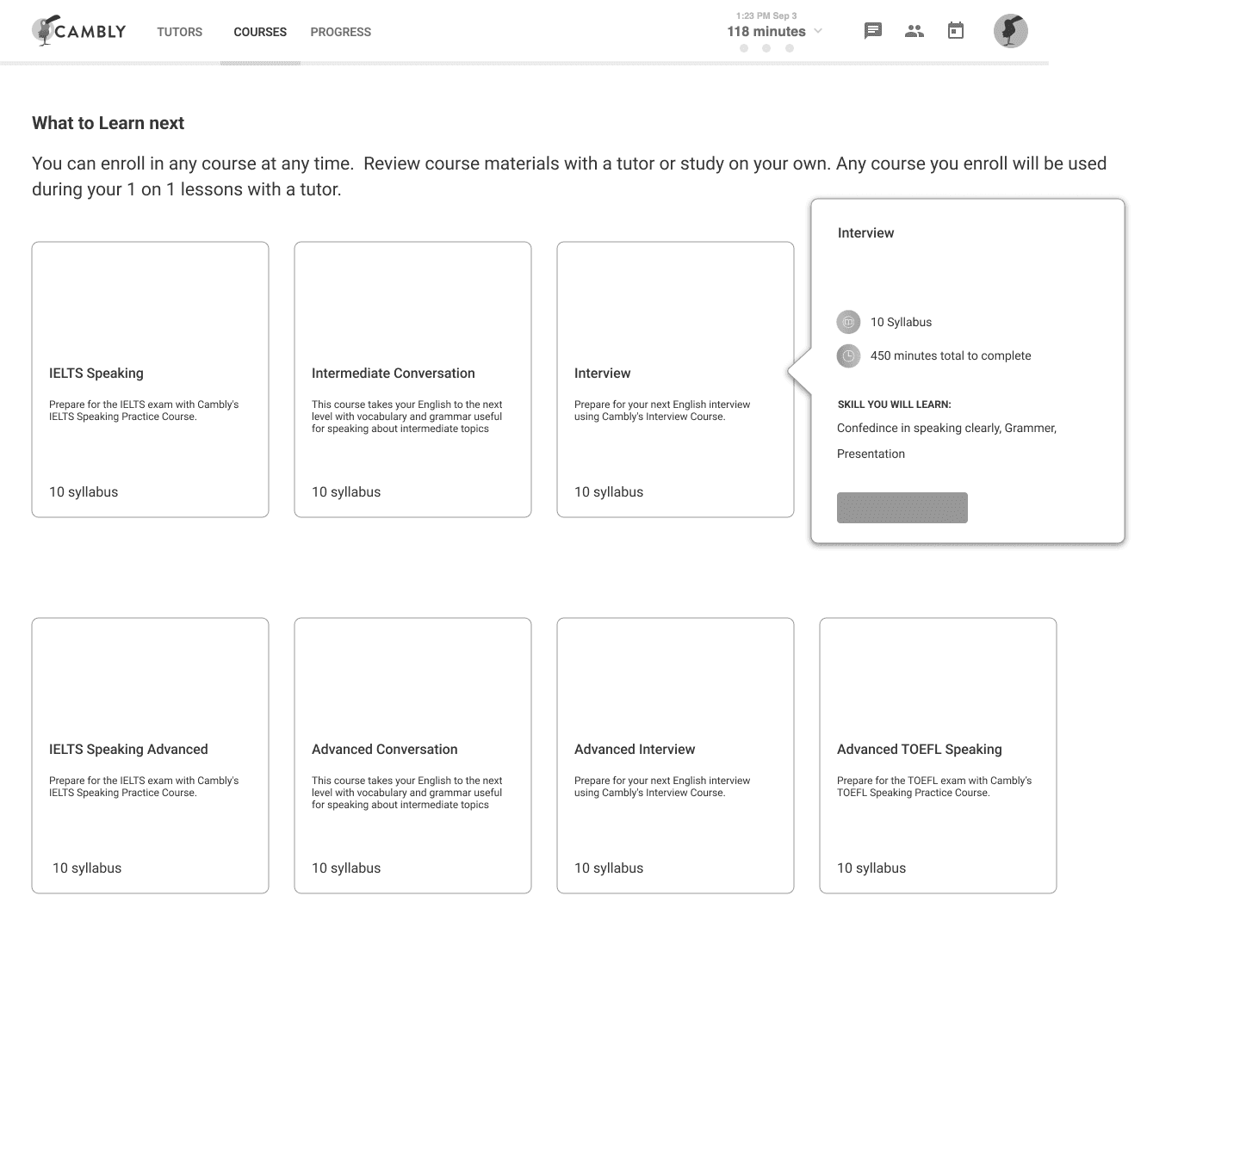Click the "1:23 PM Sep 3" timestamp
The height and width of the screenshot is (1155, 1240).
tap(766, 15)
